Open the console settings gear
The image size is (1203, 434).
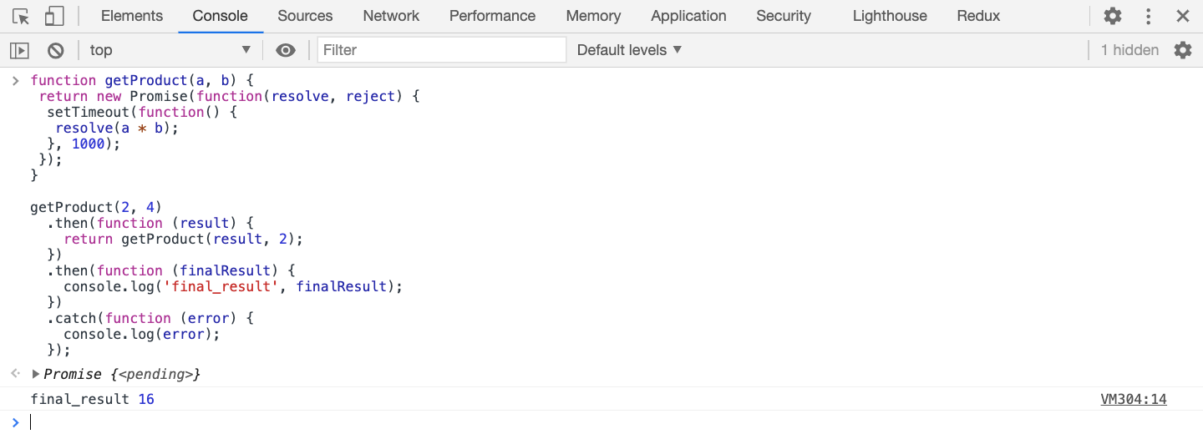coord(1183,50)
